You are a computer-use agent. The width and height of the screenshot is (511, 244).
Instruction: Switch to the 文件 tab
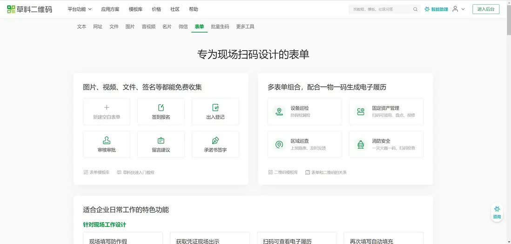[x=114, y=26]
